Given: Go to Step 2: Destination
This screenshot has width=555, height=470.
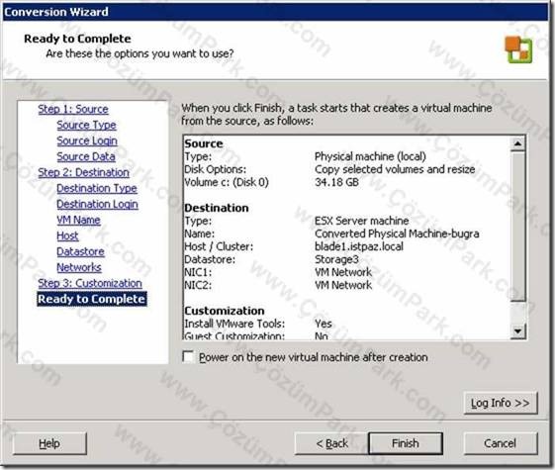Looking at the screenshot, I should [83, 172].
